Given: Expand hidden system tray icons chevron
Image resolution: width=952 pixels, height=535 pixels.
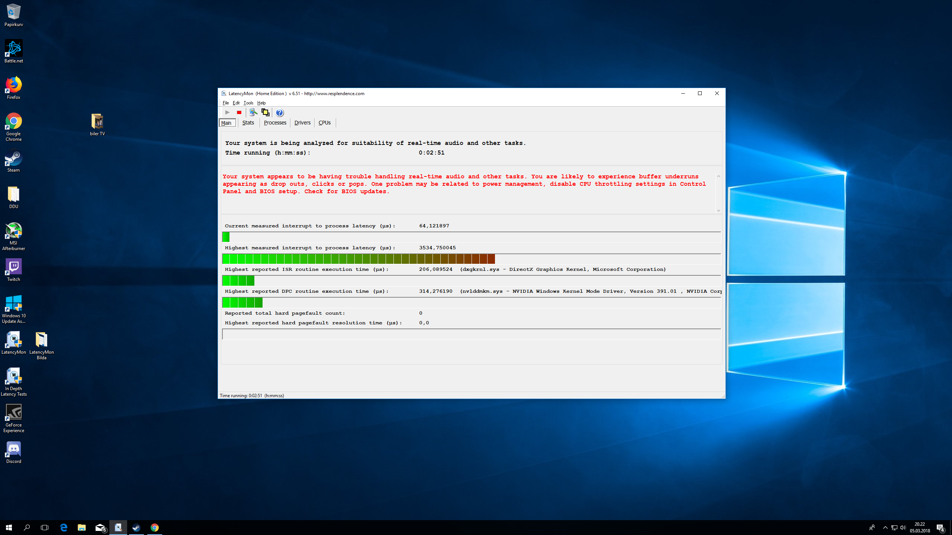Looking at the screenshot, I should pos(885,528).
